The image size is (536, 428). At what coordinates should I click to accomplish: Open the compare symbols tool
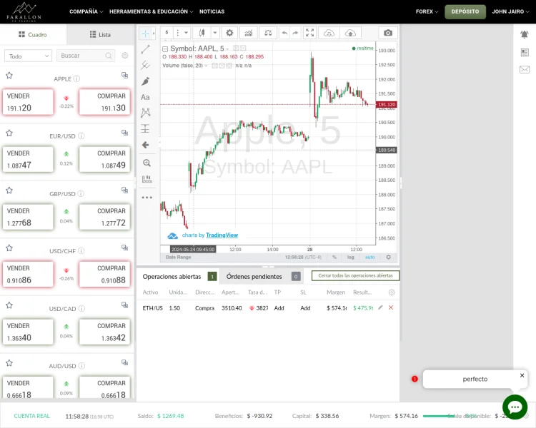point(268,33)
